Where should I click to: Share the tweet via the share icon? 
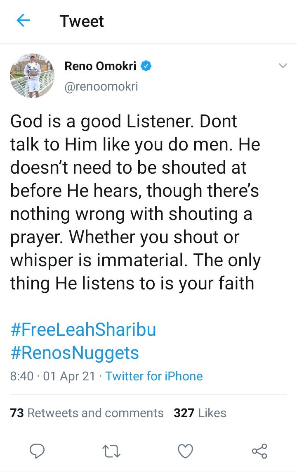259,451
